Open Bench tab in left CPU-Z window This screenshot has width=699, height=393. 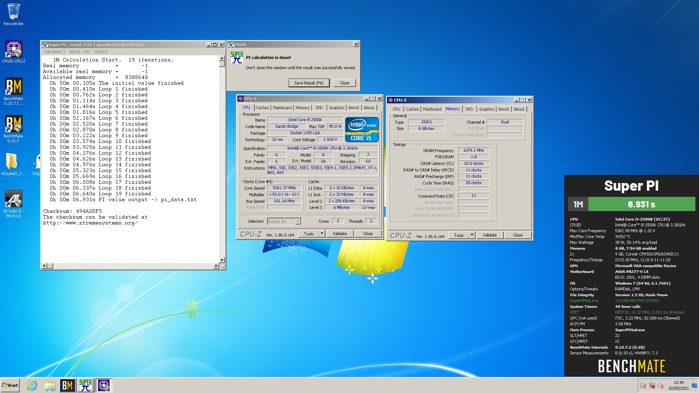click(x=354, y=108)
